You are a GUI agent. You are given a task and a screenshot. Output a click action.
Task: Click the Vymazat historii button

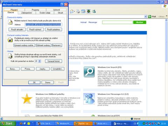pyautogui.click(x=54, y=61)
